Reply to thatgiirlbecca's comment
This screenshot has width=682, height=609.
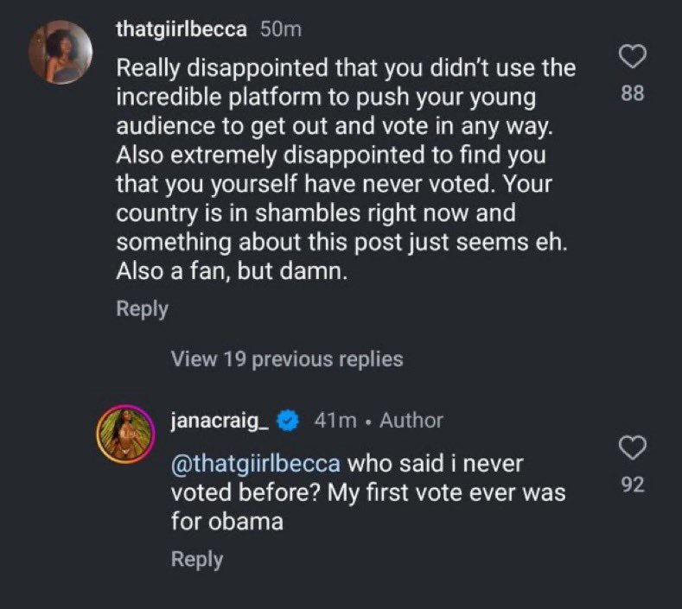coord(142,308)
